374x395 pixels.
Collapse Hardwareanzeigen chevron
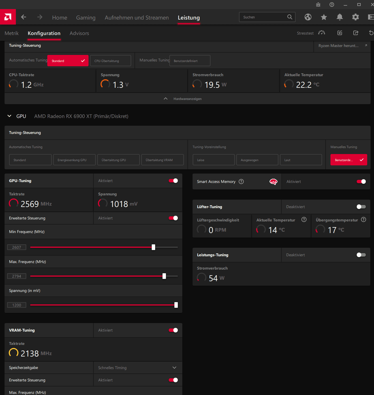tap(166, 99)
